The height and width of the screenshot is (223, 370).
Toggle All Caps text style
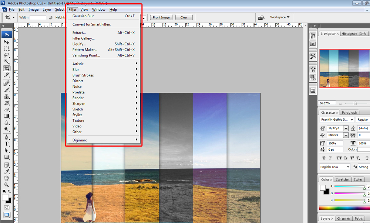(339, 158)
